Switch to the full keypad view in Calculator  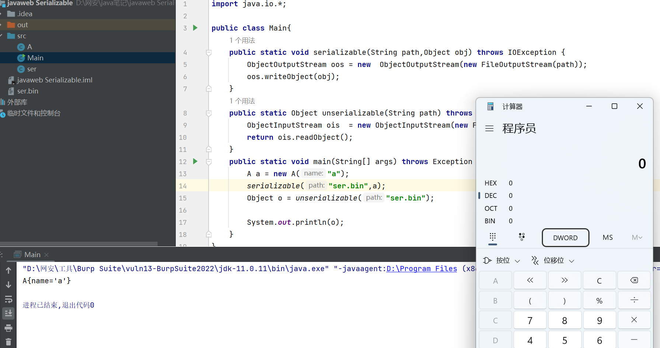click(493, 237)
